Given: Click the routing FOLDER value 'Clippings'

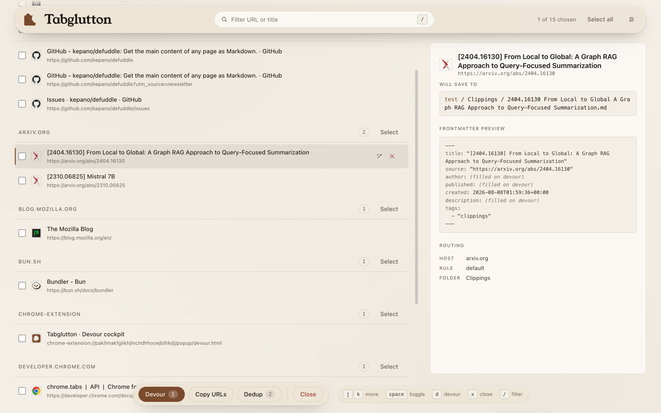Looking at the screenshot, I should point(478,278).
